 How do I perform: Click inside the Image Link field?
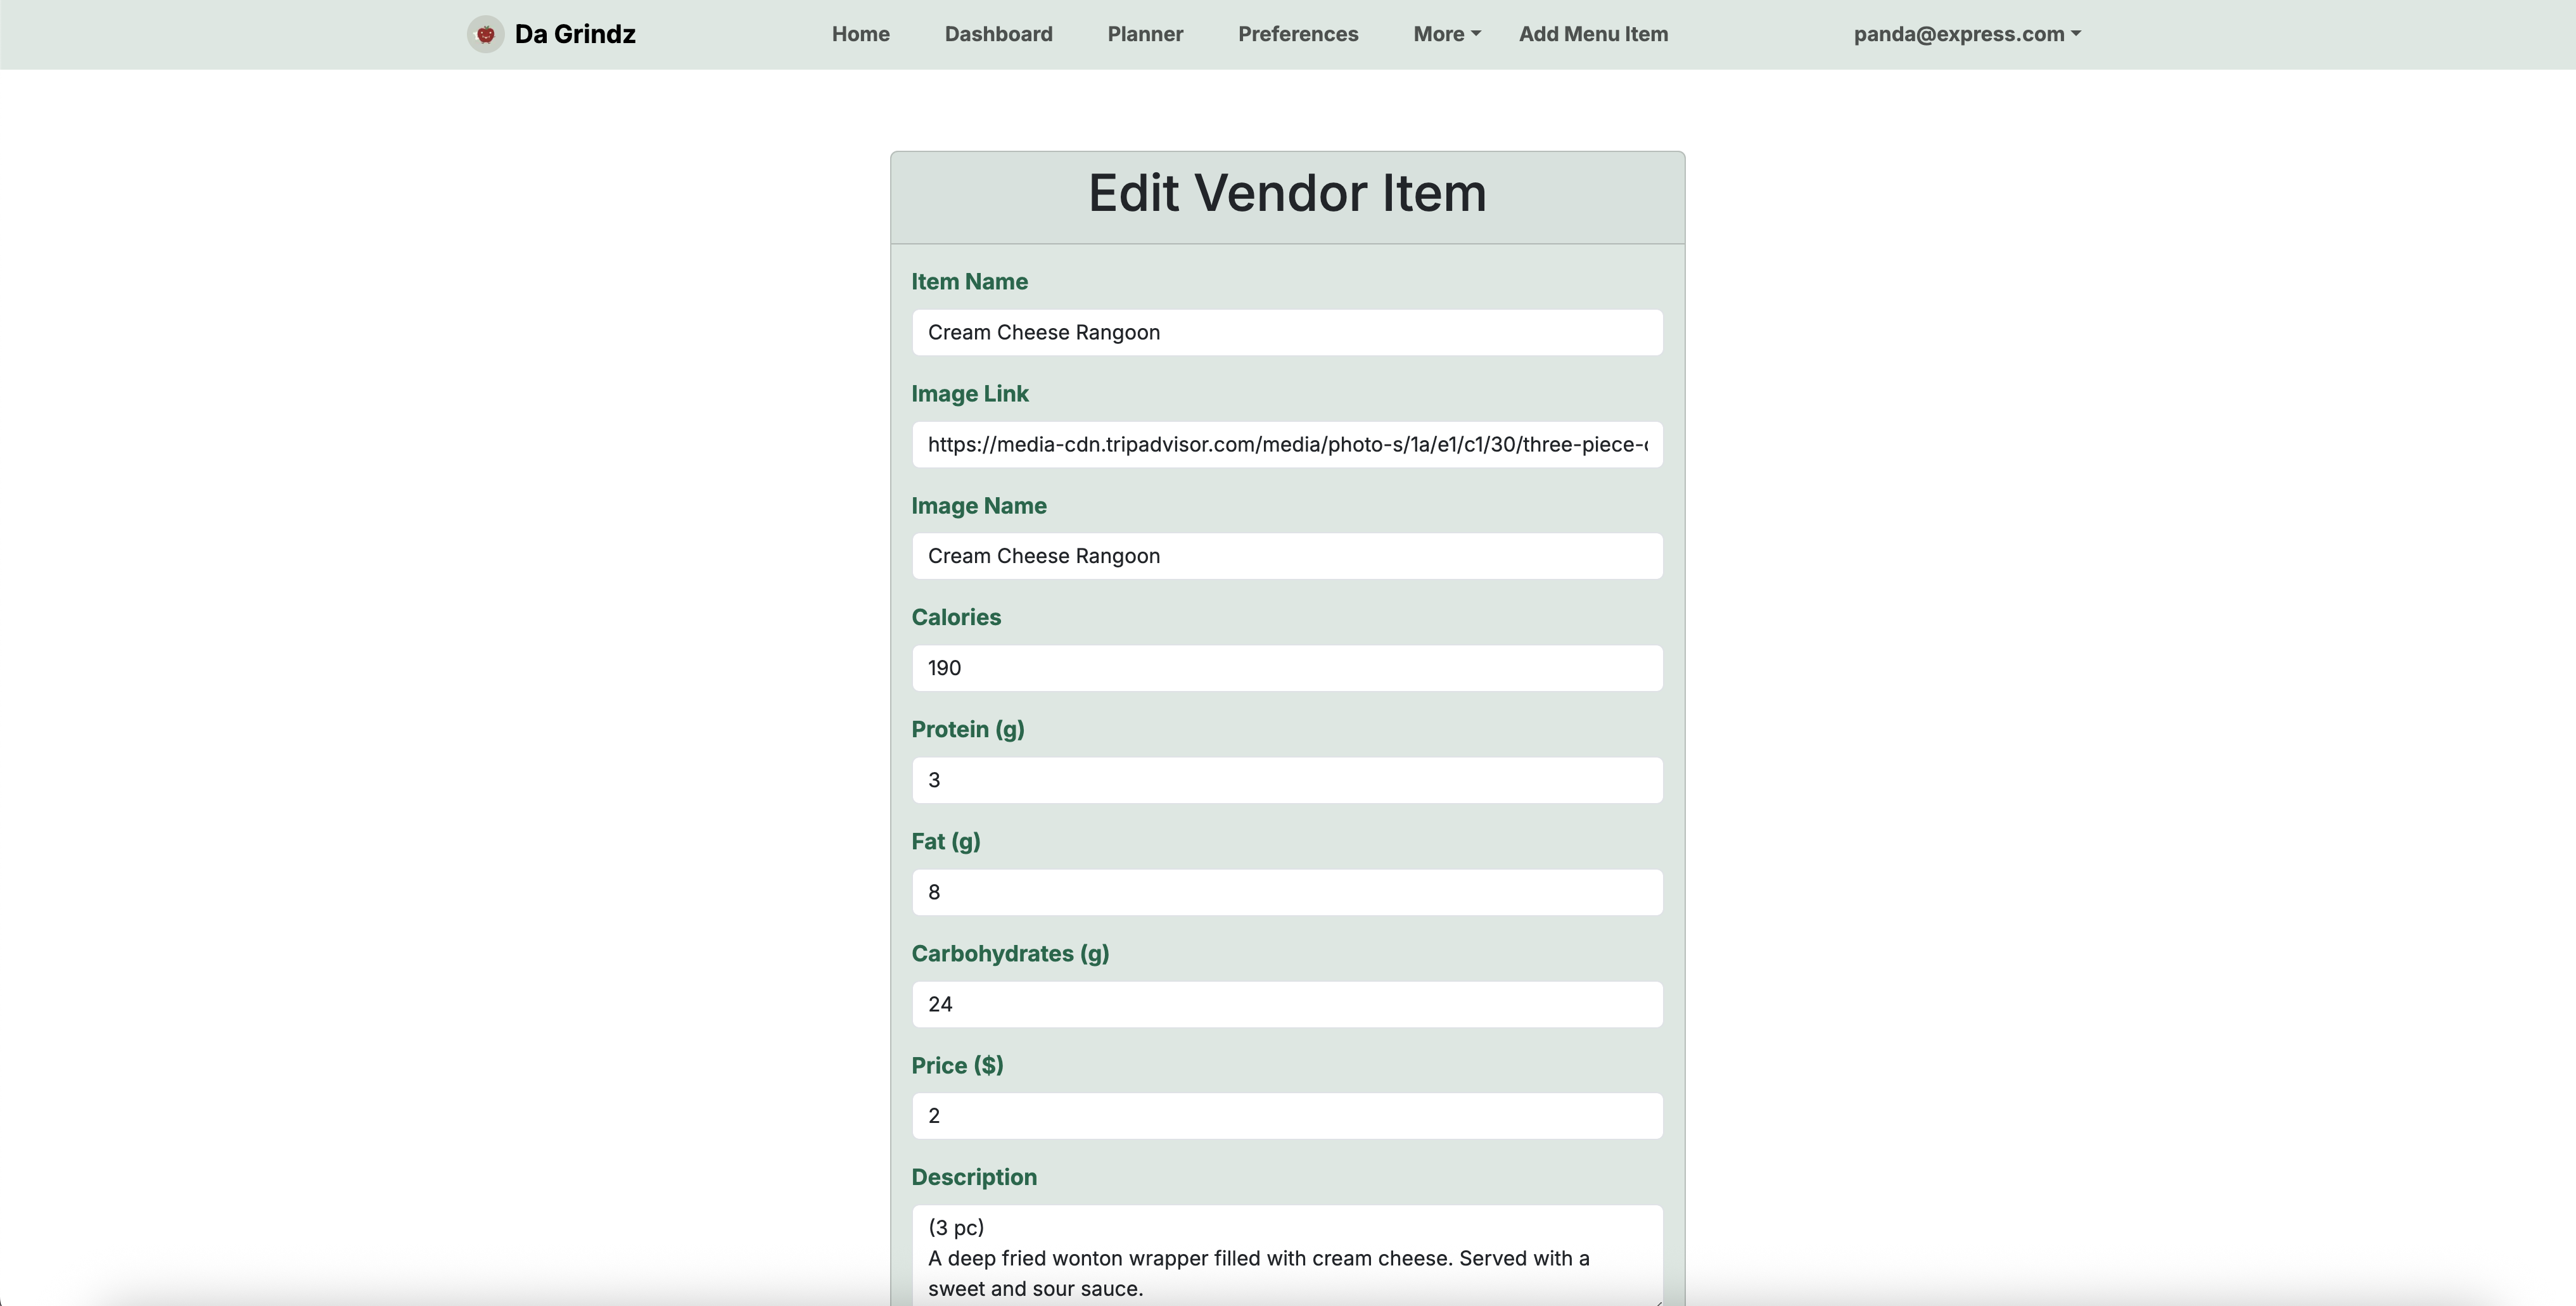[1287, 444]
